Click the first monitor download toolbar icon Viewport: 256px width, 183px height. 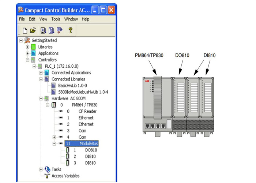tap(44, 30)
